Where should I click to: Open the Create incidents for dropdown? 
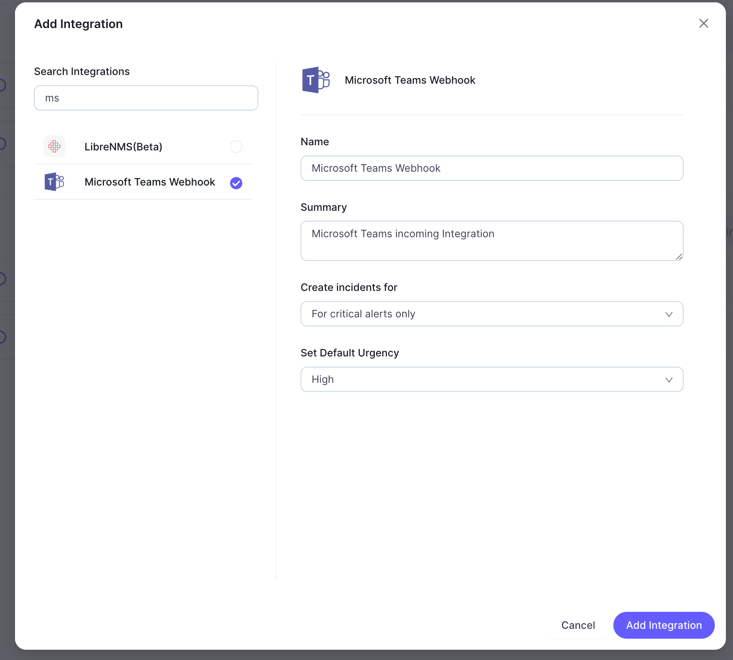click(x=492, y=314)
